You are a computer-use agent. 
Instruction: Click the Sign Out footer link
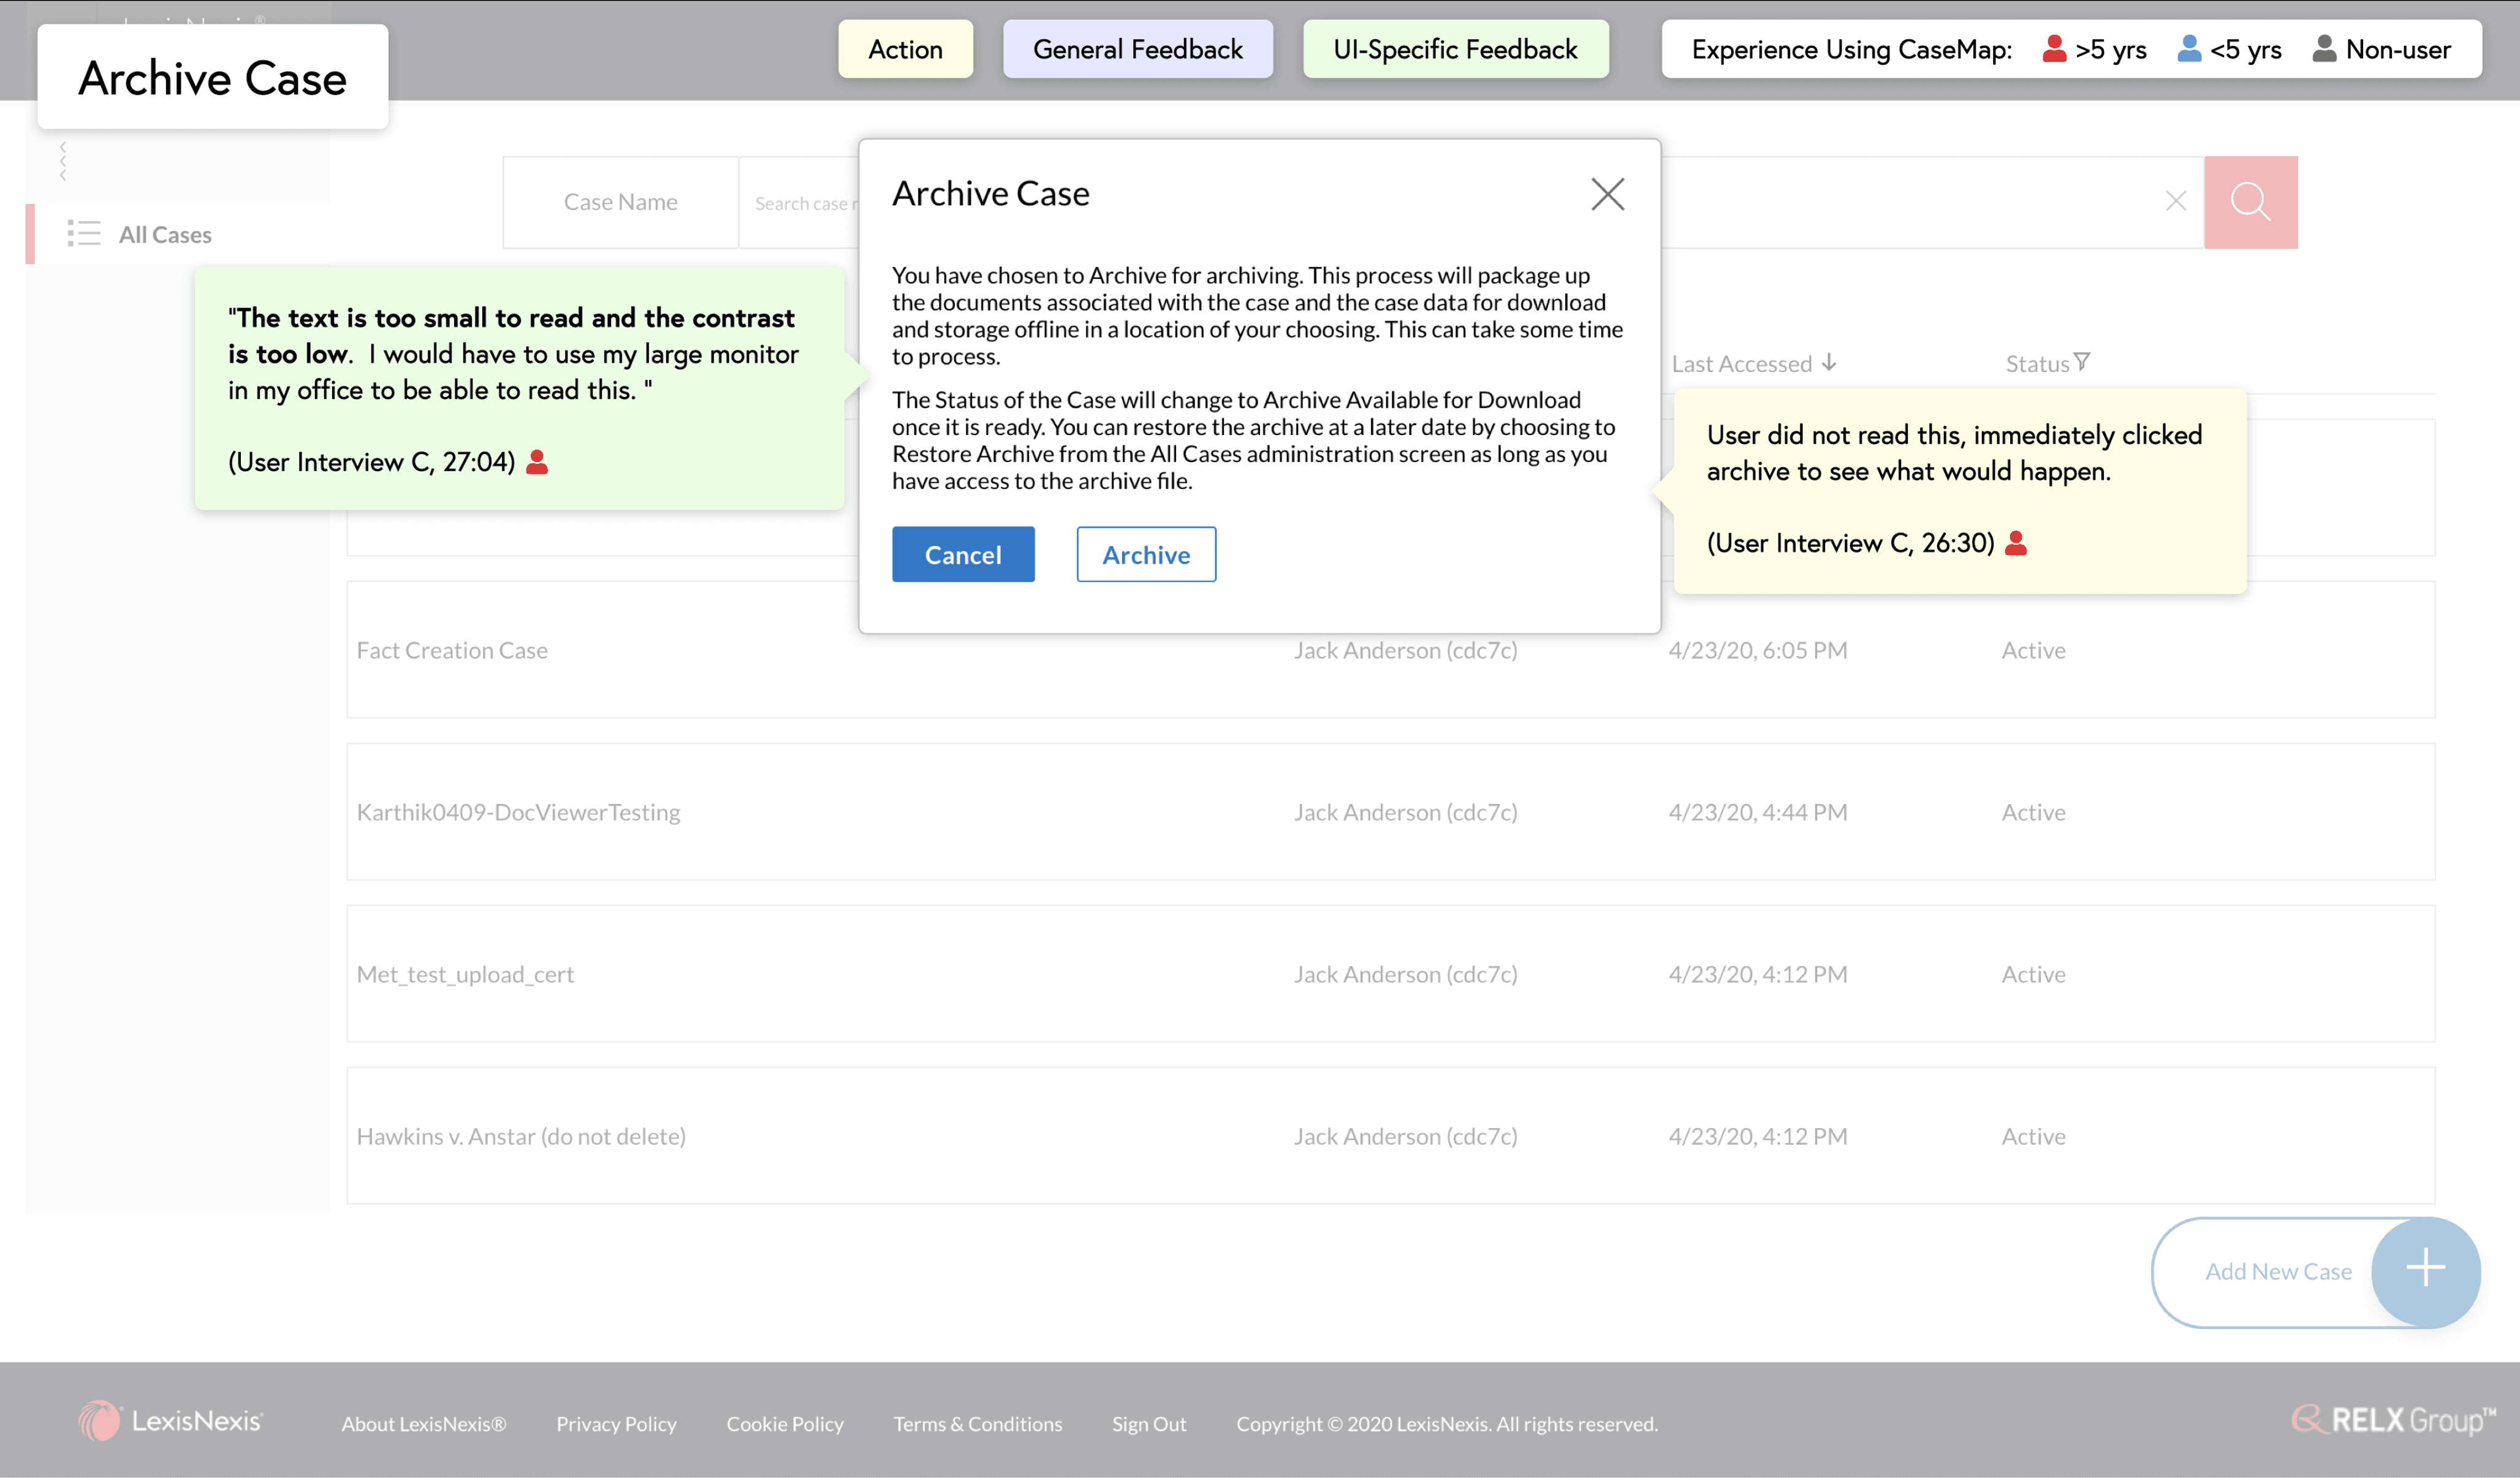pos(1149,1424)
